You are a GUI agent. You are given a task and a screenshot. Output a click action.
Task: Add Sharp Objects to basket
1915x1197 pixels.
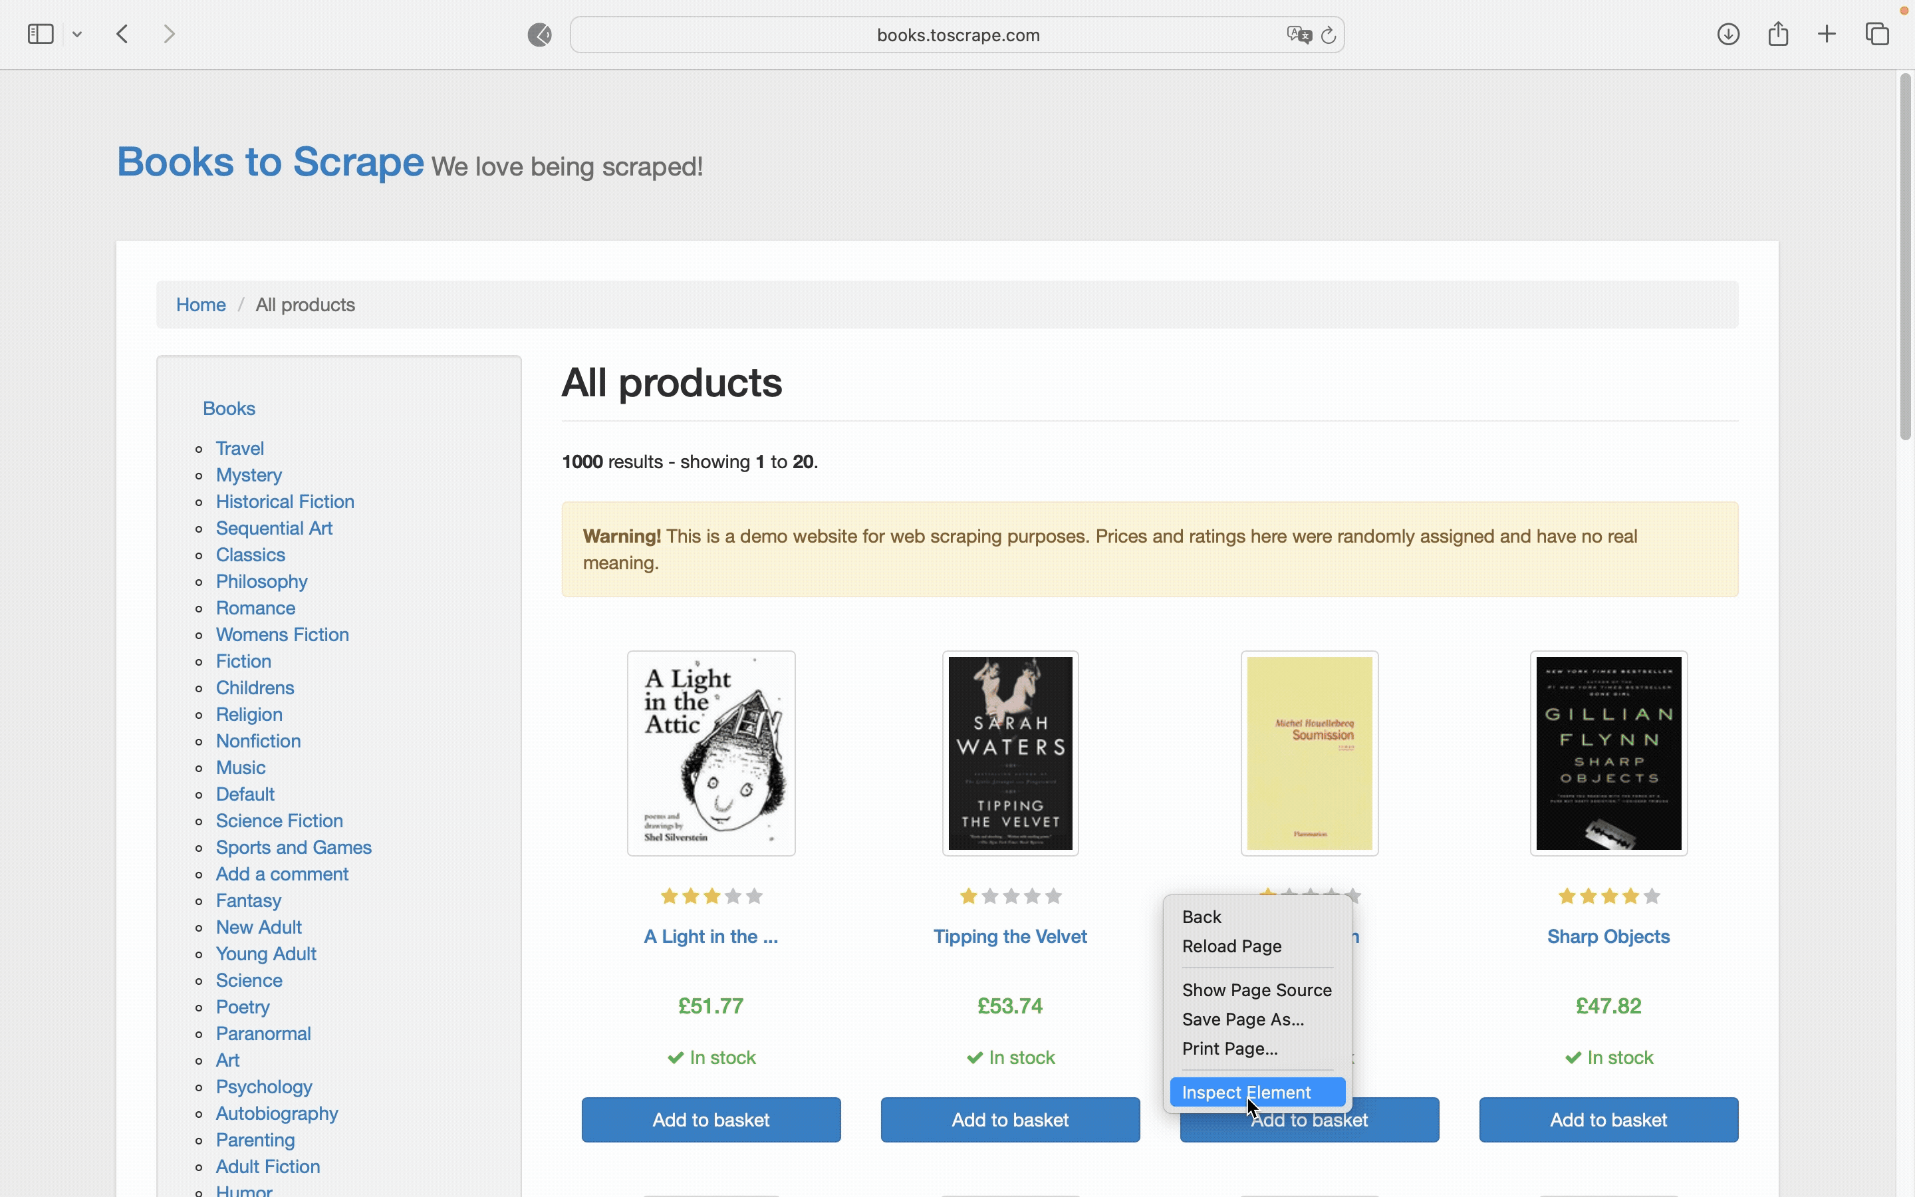1608,1121
